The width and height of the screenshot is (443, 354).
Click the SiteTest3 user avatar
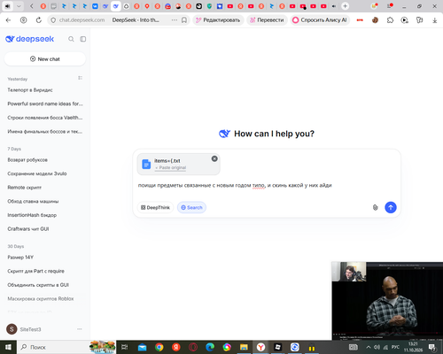click(x=12, y=329)
